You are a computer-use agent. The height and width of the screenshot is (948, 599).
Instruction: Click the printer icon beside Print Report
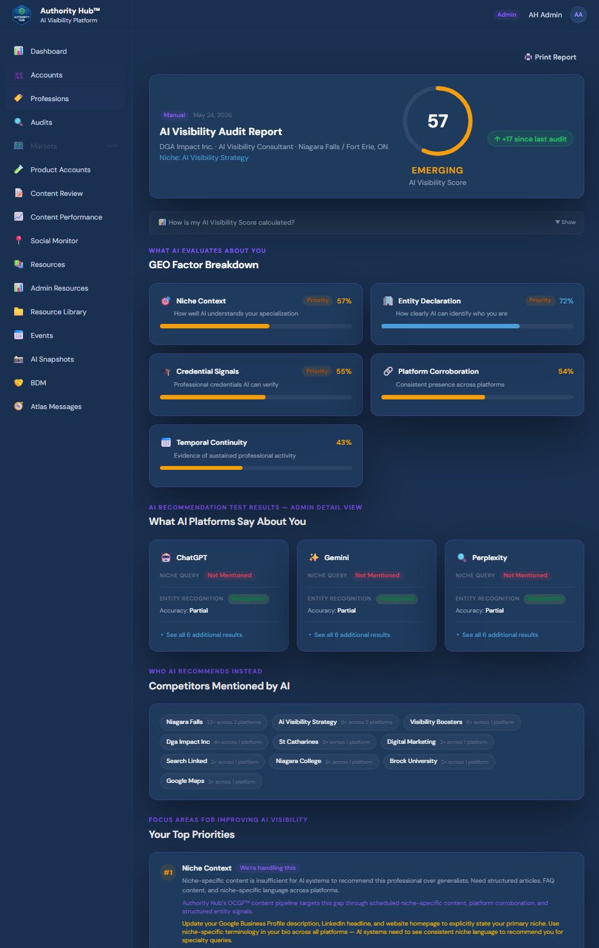528,57
